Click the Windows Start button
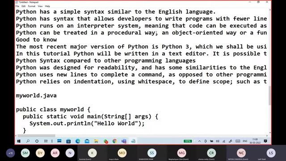 click(19, 141)
